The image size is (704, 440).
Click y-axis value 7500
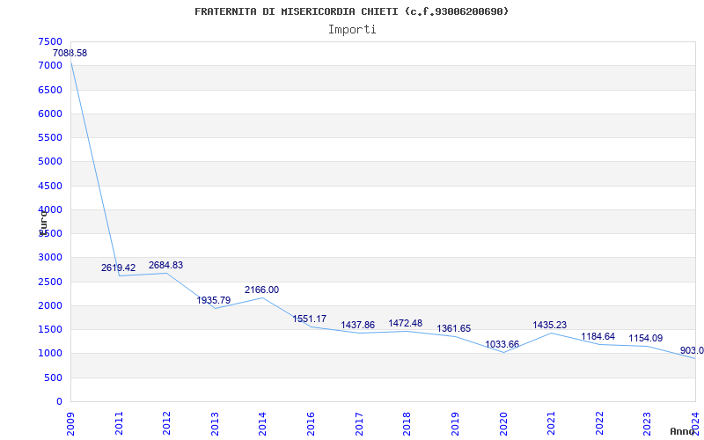(x=50, y=41)
